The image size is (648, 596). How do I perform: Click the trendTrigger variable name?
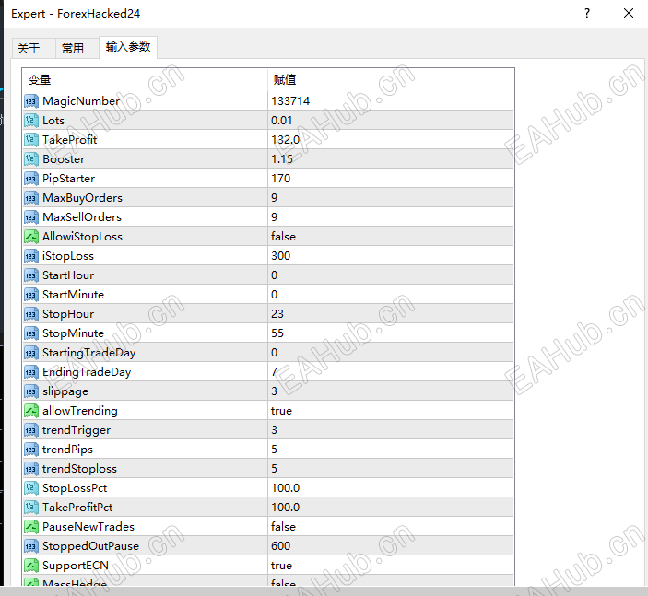[x=77, y=430]
